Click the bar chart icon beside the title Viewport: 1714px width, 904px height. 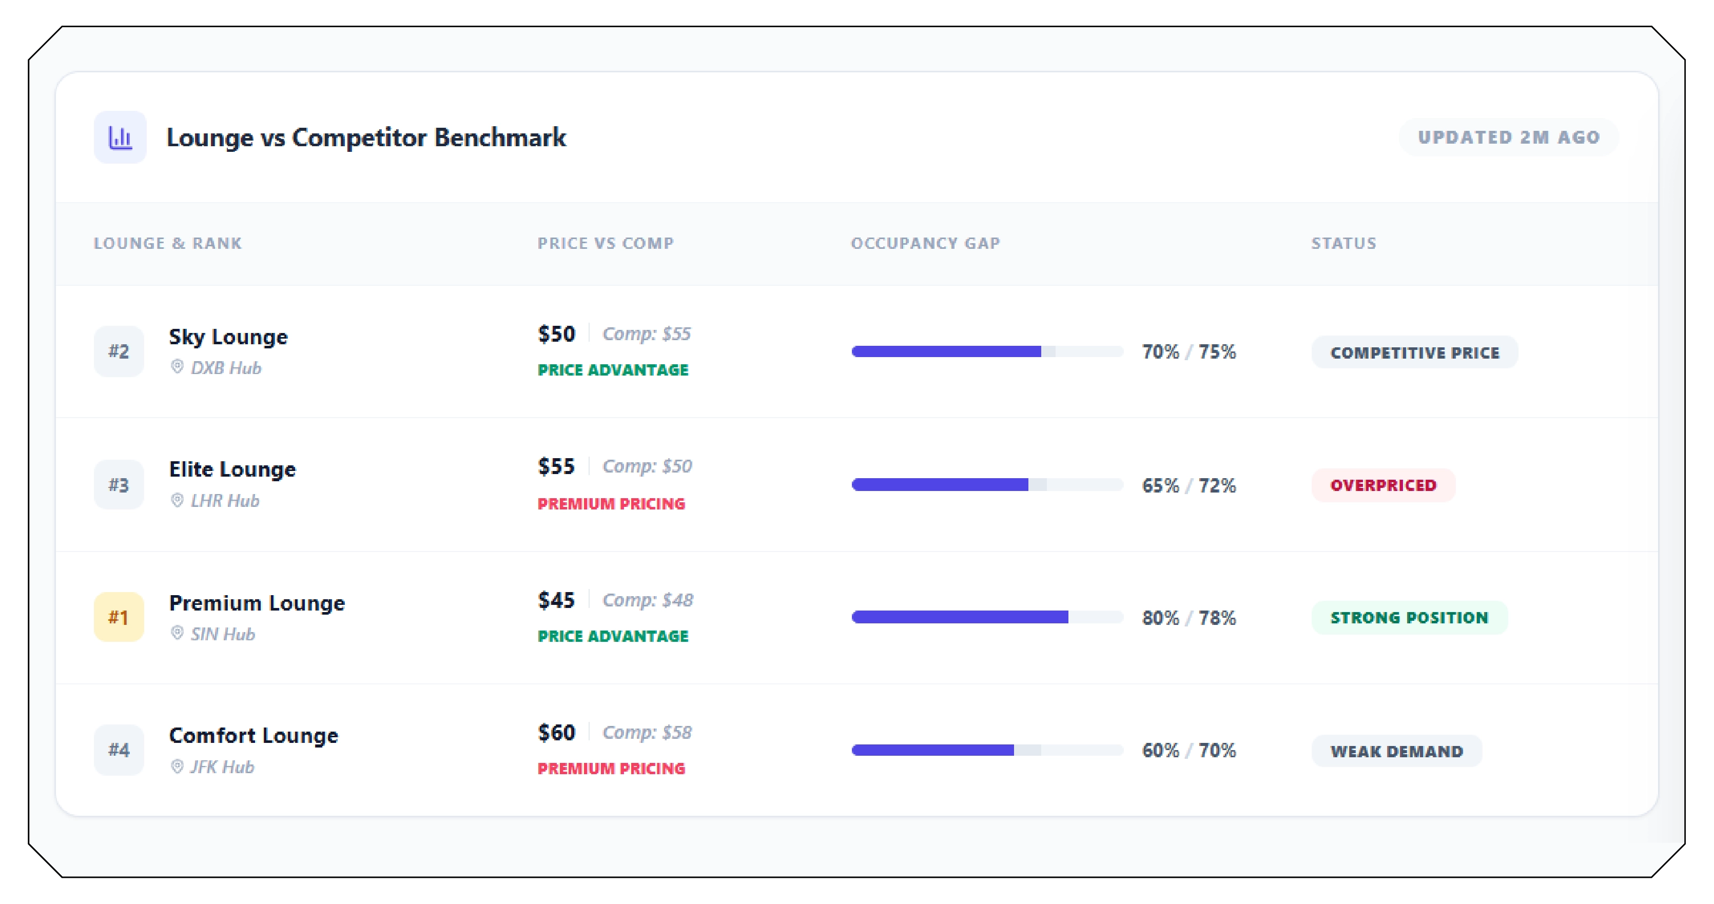point(120,137)
